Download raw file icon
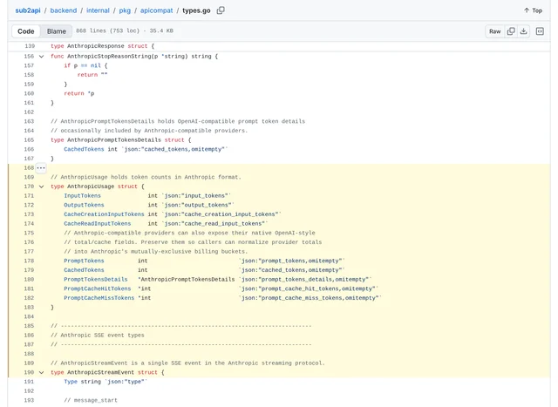 click(523, 31)
